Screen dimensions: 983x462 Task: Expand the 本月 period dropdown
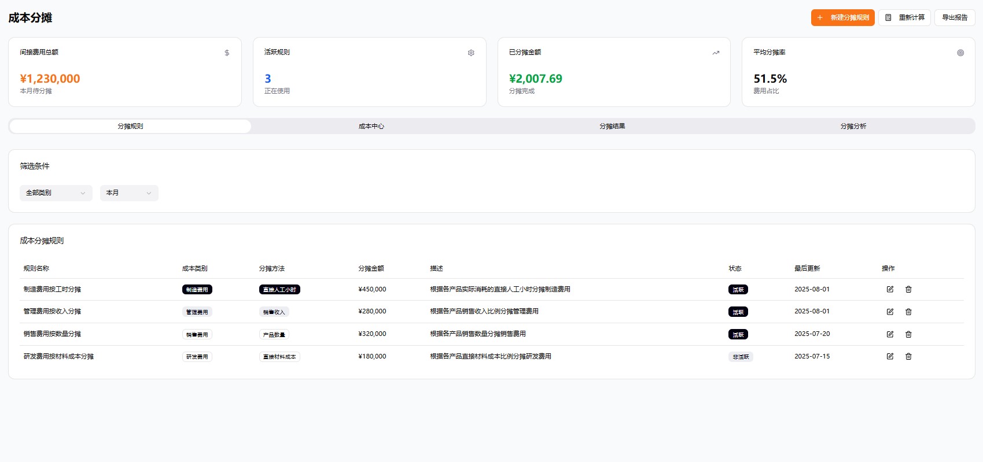(x=129, y=193)
